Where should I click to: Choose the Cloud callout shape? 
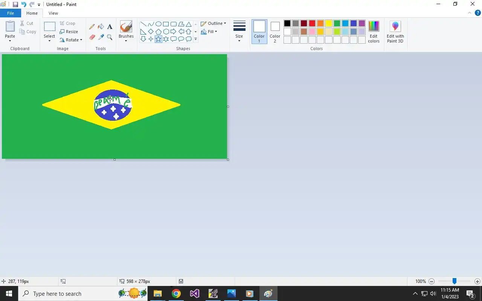pos(189,39)
